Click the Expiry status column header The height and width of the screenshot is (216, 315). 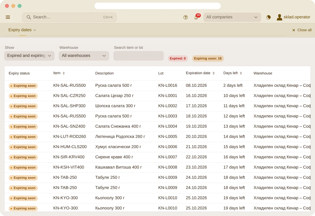tap(19, 73)
